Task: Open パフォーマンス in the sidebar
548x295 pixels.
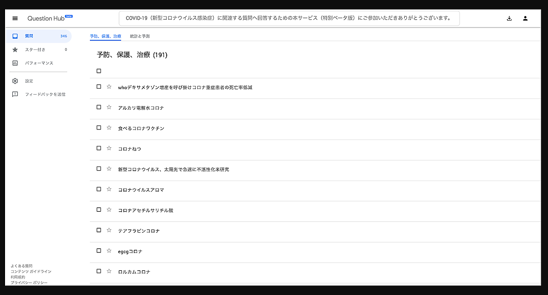Action: point(38,63)
